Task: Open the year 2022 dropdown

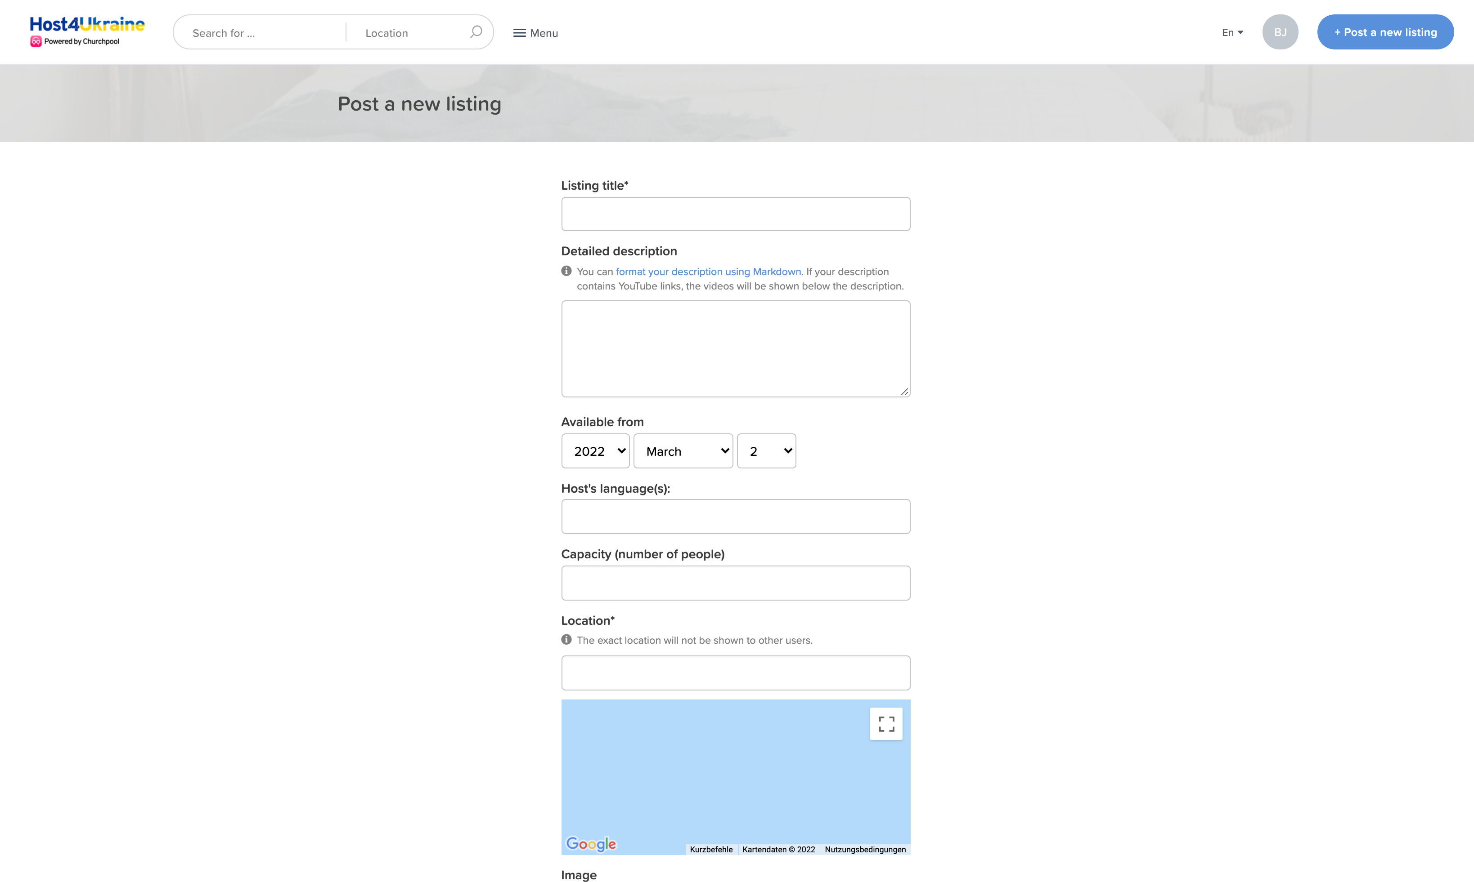Action: 595,451
